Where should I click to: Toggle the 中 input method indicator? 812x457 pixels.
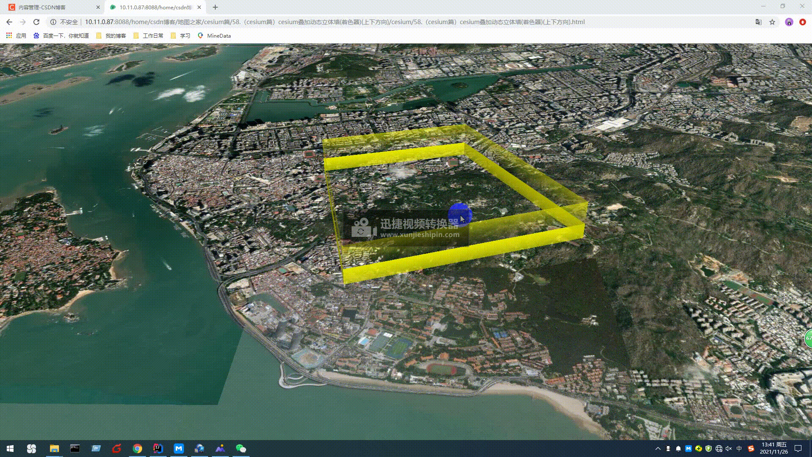(x=739, y=449)
